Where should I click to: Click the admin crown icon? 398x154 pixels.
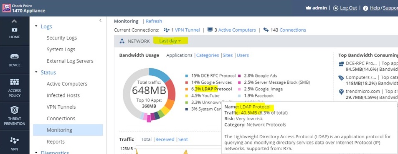[x=308, y=8]
